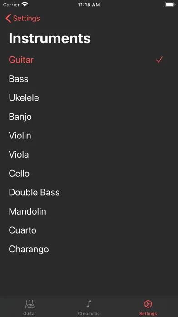This screenshot has height=317, width=178.
Task: Tap the battery icon in status bar
Action: point(170,5)
